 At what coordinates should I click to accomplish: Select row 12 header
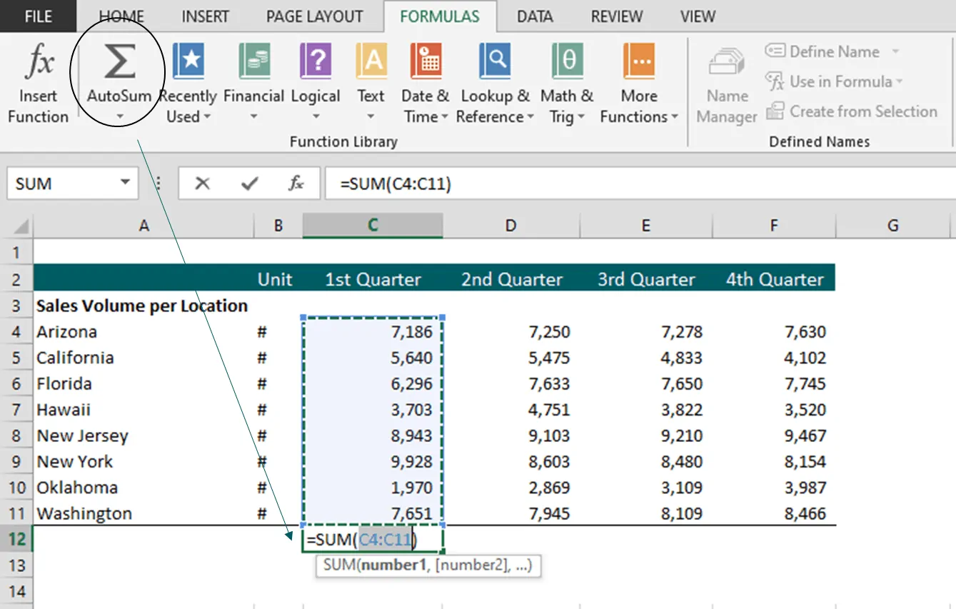pos(17,539)
